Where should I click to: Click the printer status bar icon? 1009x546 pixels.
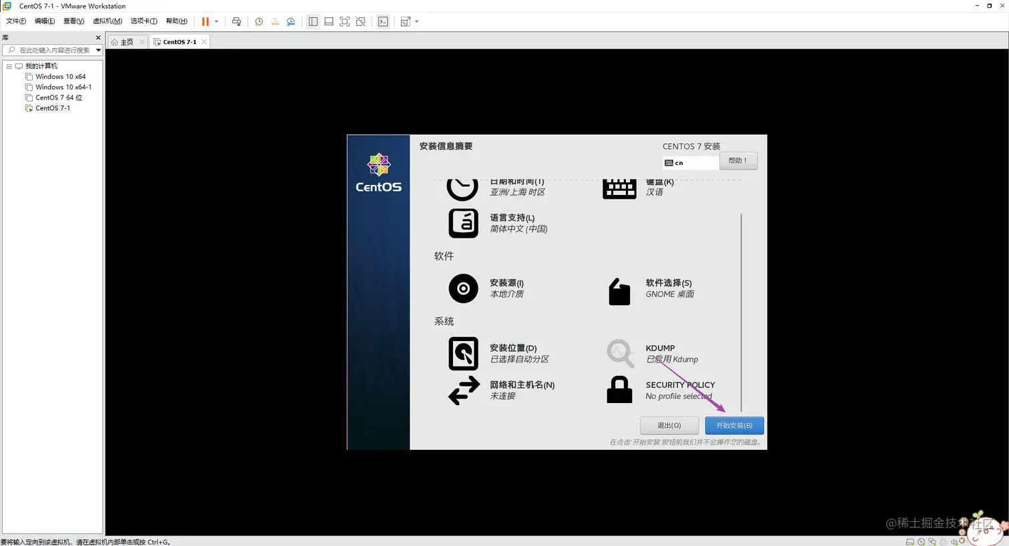point(943,542)
